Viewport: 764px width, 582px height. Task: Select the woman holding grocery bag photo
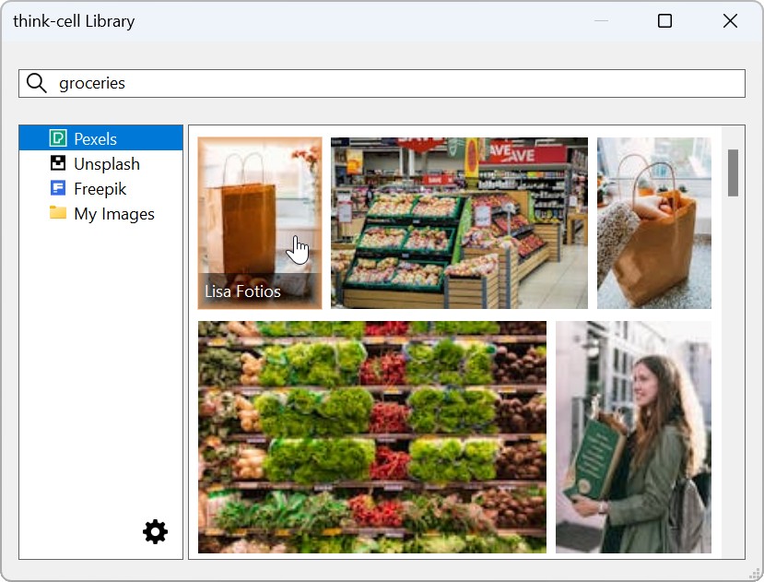coord(633,436)
